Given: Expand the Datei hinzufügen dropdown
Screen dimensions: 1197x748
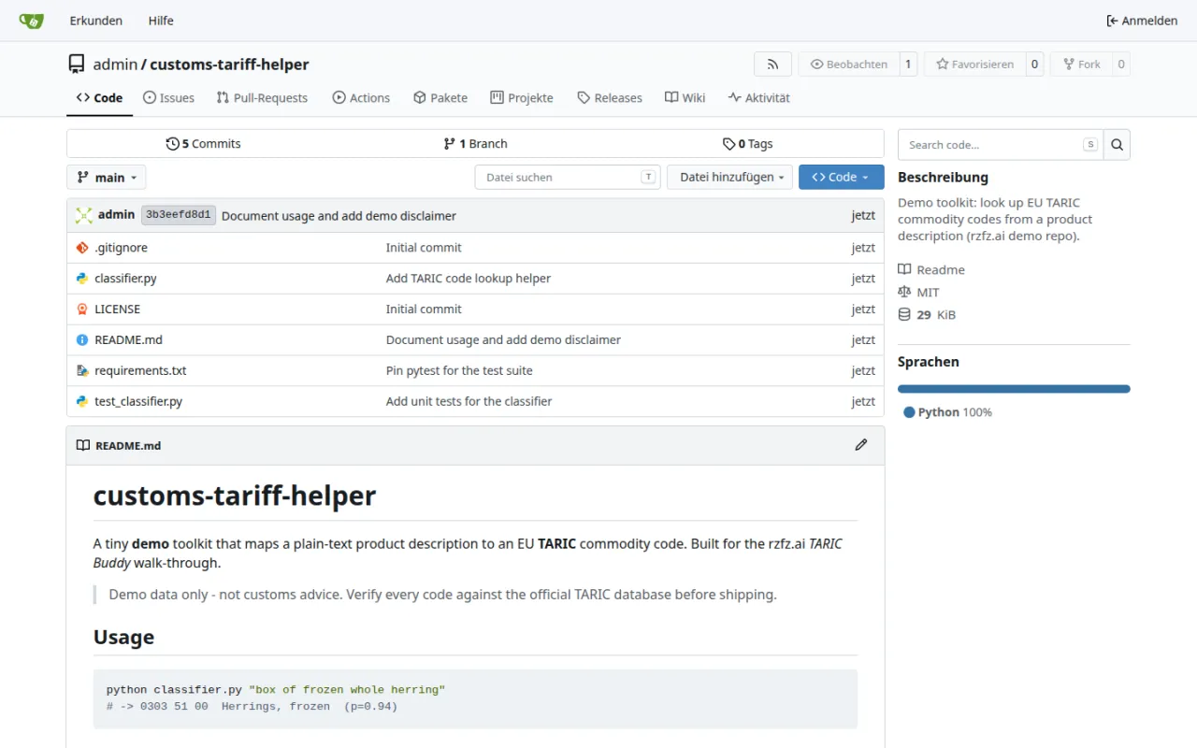Looking at the screenshot, I should click(x=729, y=177).
